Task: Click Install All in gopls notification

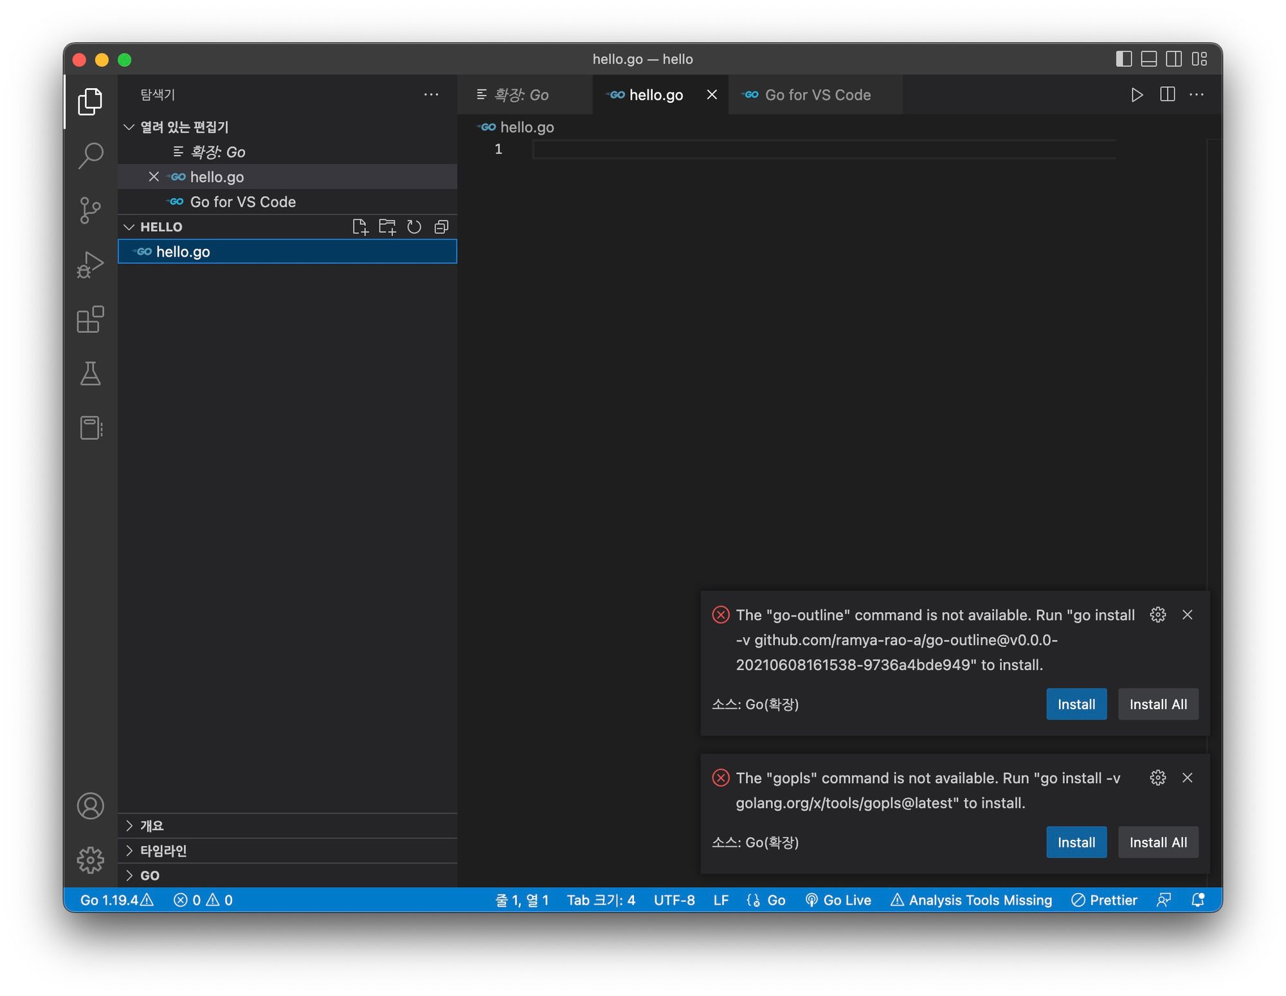Action: pos(1157,842)
